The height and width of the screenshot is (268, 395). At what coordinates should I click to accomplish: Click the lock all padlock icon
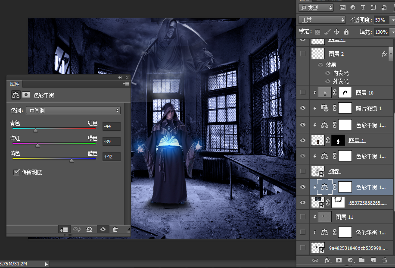345,32
